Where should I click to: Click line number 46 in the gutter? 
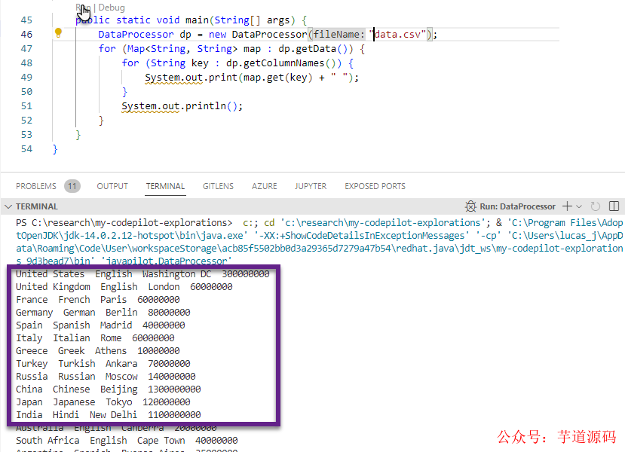[x=26, y=34]
